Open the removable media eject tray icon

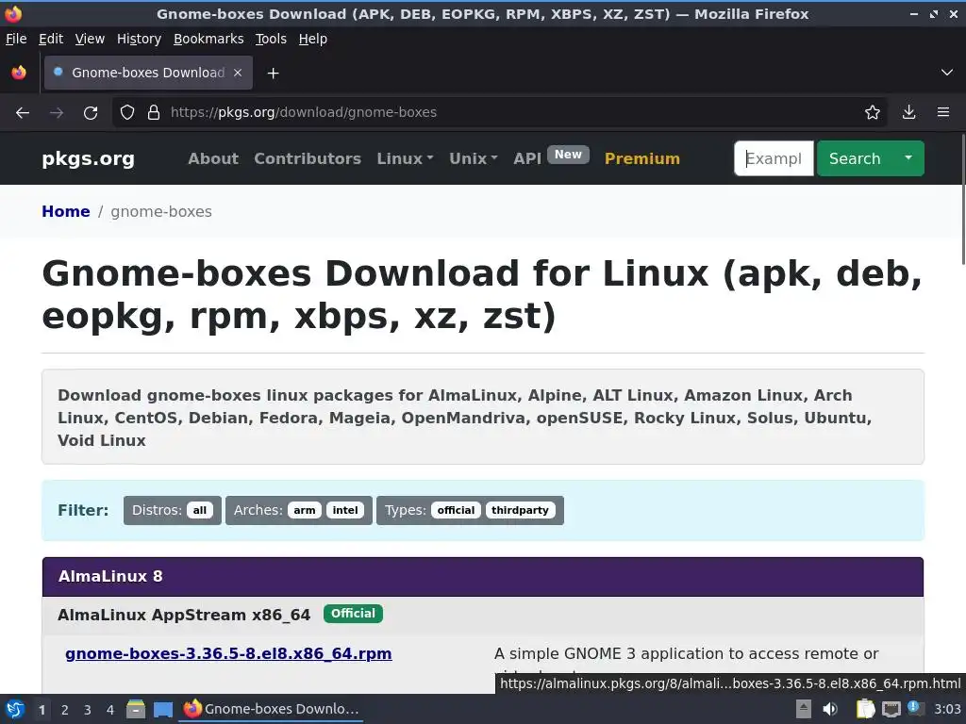pos(803,709)
